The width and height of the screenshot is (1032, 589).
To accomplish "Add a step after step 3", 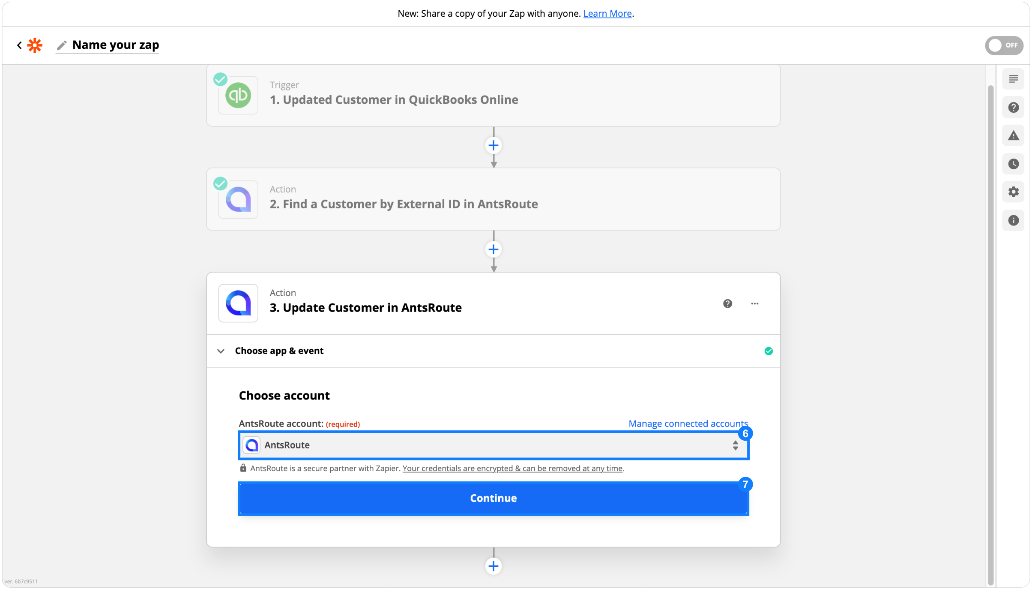I will [494, 566].
